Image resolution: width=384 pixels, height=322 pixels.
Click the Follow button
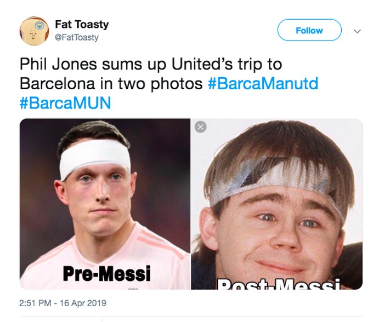(309, 30)
